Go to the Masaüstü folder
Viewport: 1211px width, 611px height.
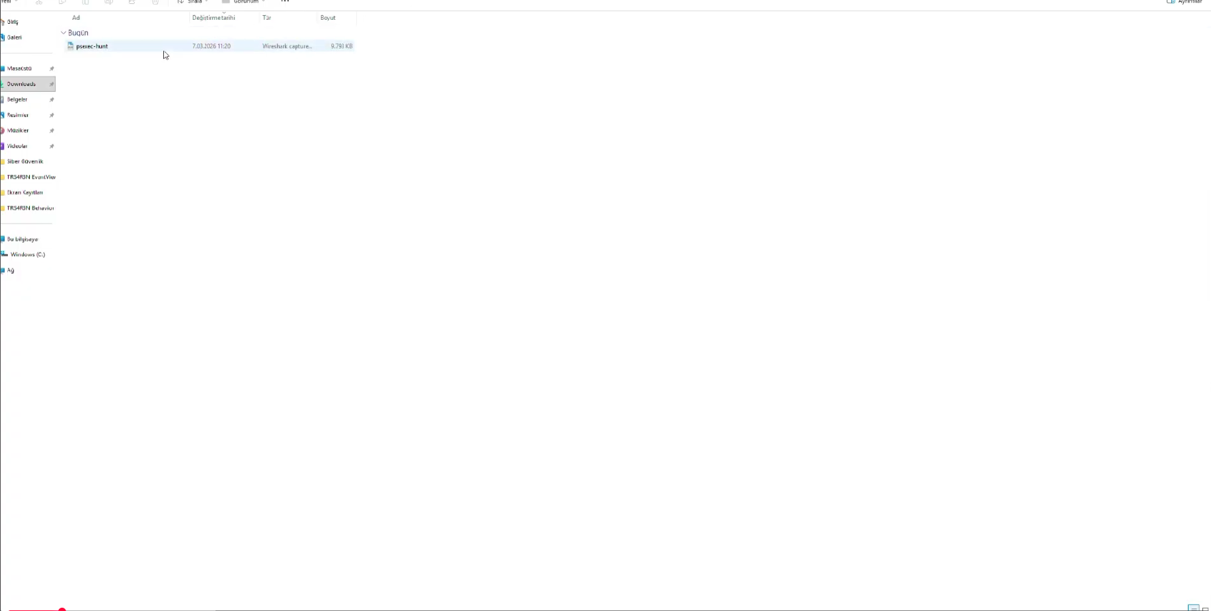(19, 69)
